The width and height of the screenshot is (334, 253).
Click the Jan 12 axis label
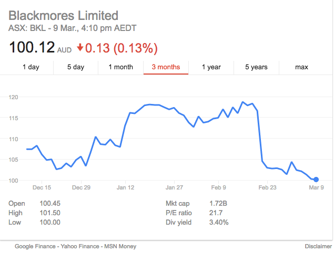tap(126, 187)
